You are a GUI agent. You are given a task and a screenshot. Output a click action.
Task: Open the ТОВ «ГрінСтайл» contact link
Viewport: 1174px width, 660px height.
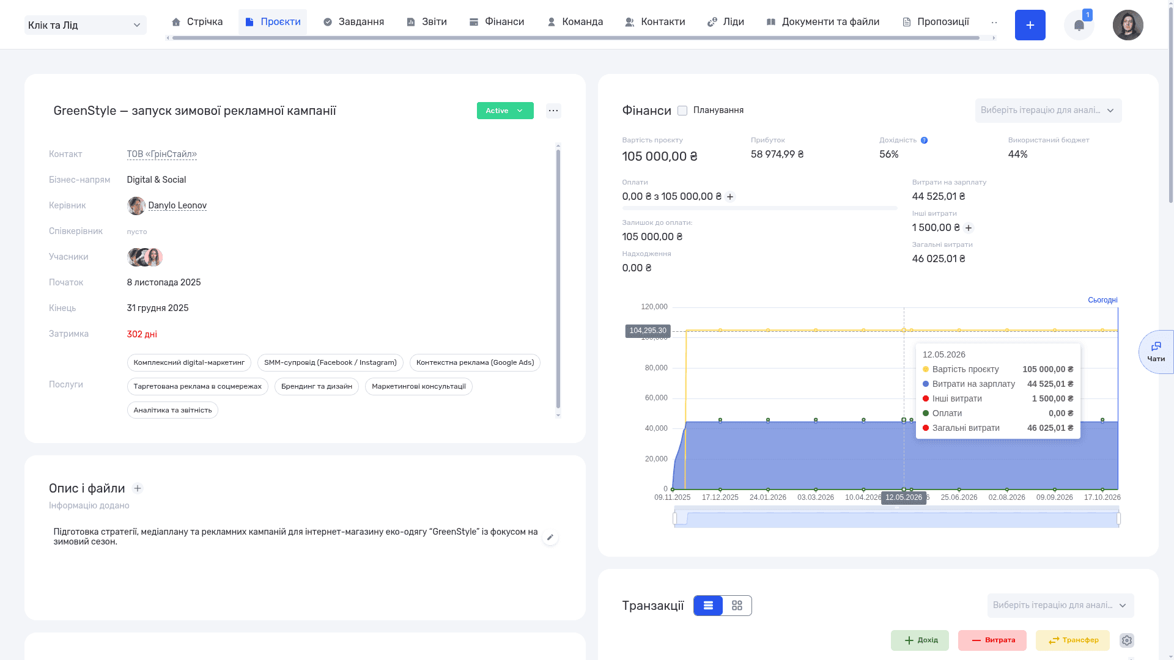[162, 155]
